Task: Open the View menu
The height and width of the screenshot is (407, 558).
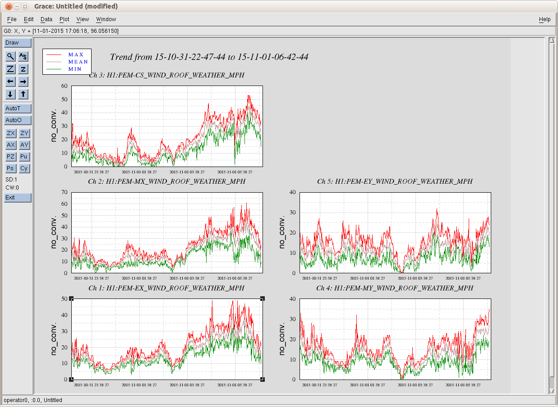Action: pos(83,19)
